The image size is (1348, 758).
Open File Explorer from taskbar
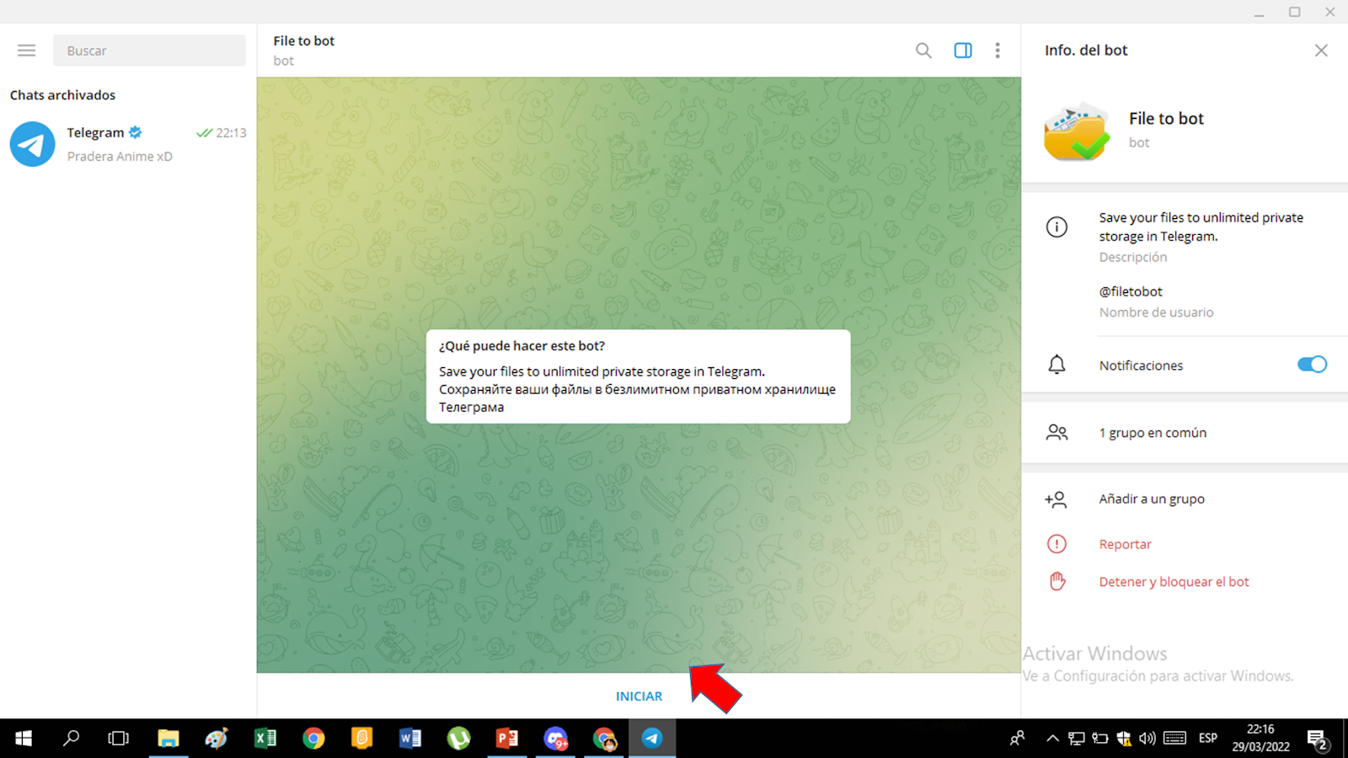click(168, 739)
